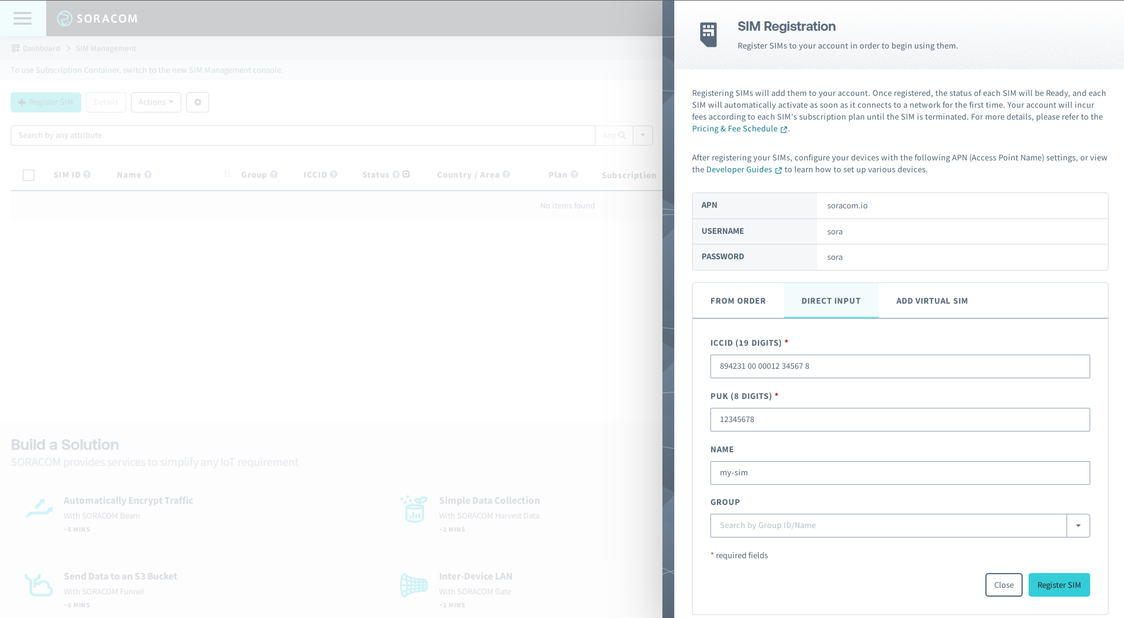Viewport: 1124px width, 618px height.
Task: Expand the Actions dropdown
Action: coord(156,102)
